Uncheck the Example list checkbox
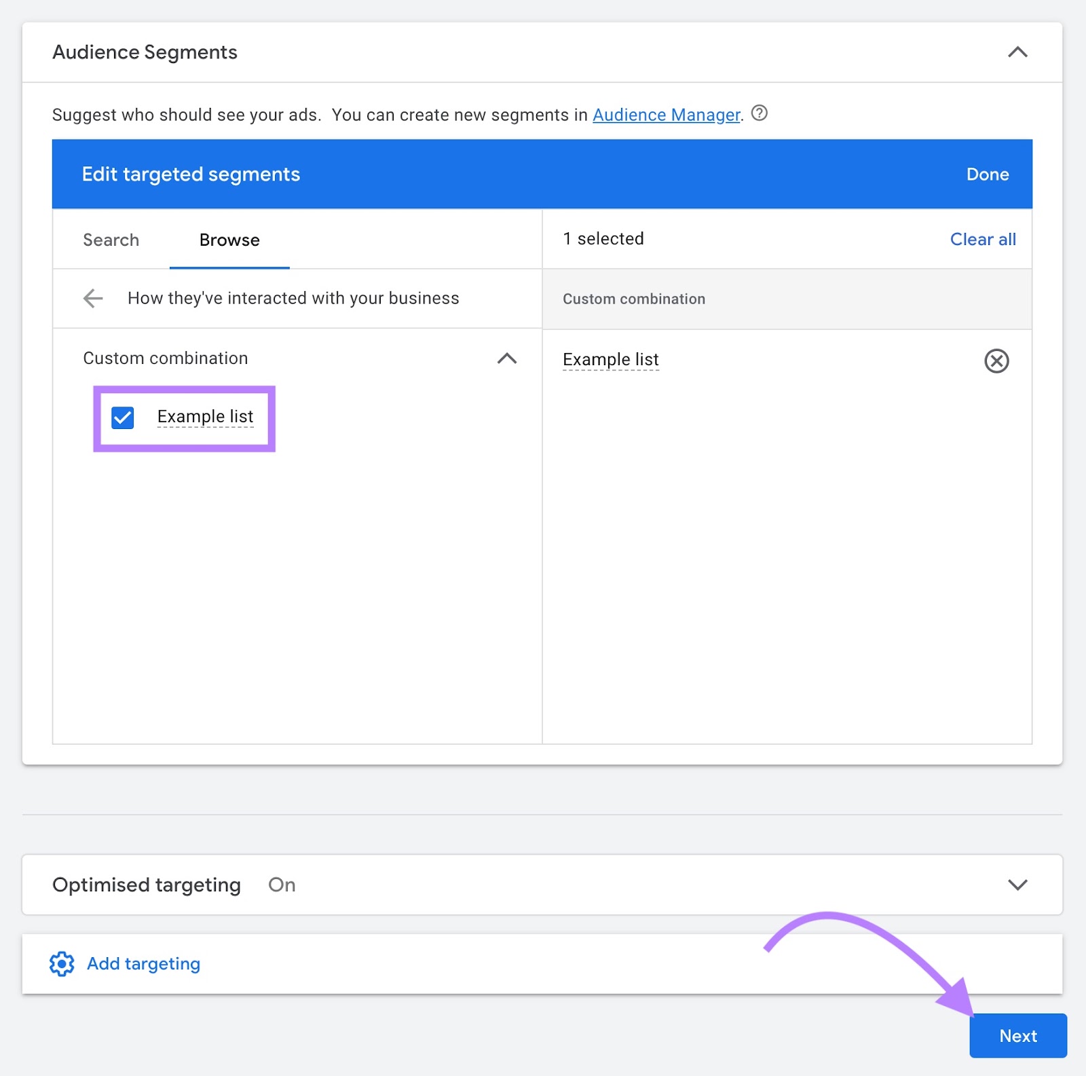Image resolution: width=1086 pixels, height=1076 pixels. click(123, 418)
